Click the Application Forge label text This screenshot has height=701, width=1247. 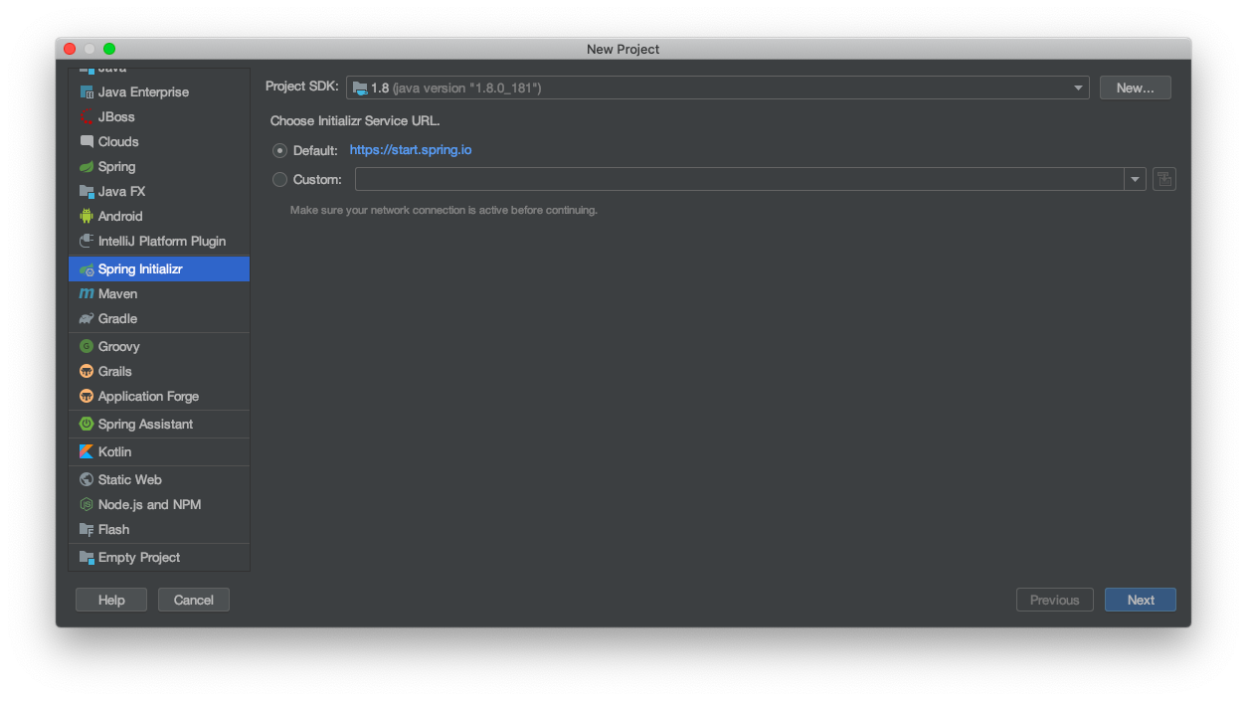pyautogui.click(x=149, y=397)
